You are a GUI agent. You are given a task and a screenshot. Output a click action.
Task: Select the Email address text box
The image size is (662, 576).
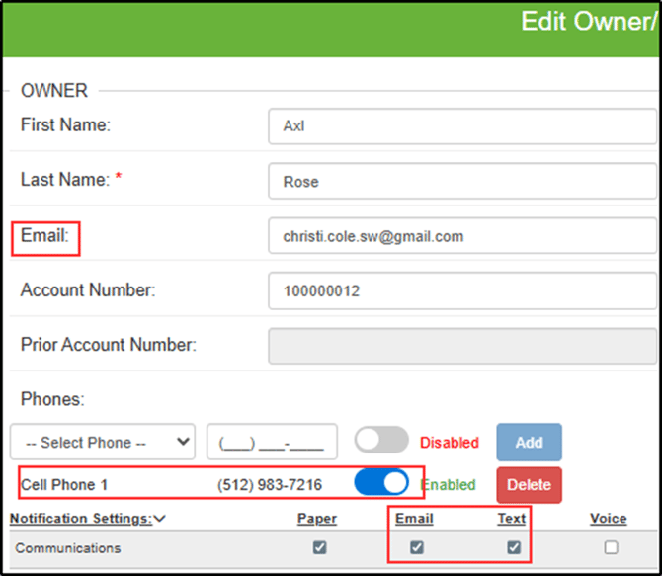pos(461,236)
